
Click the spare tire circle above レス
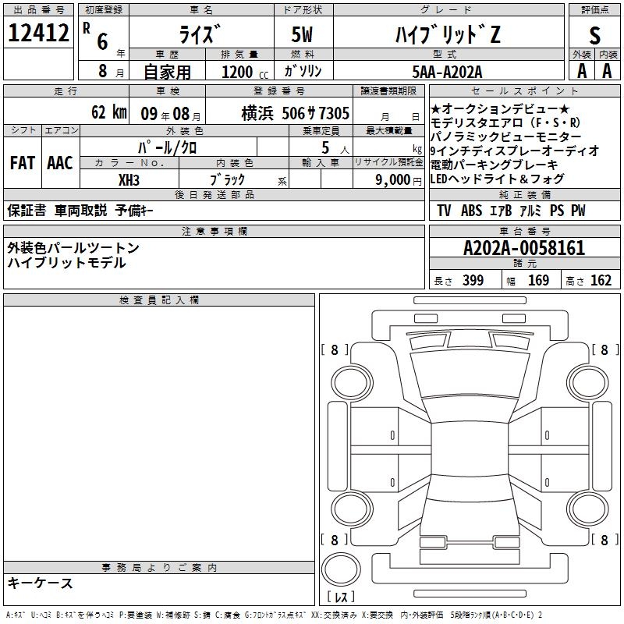tap(341, 569)
